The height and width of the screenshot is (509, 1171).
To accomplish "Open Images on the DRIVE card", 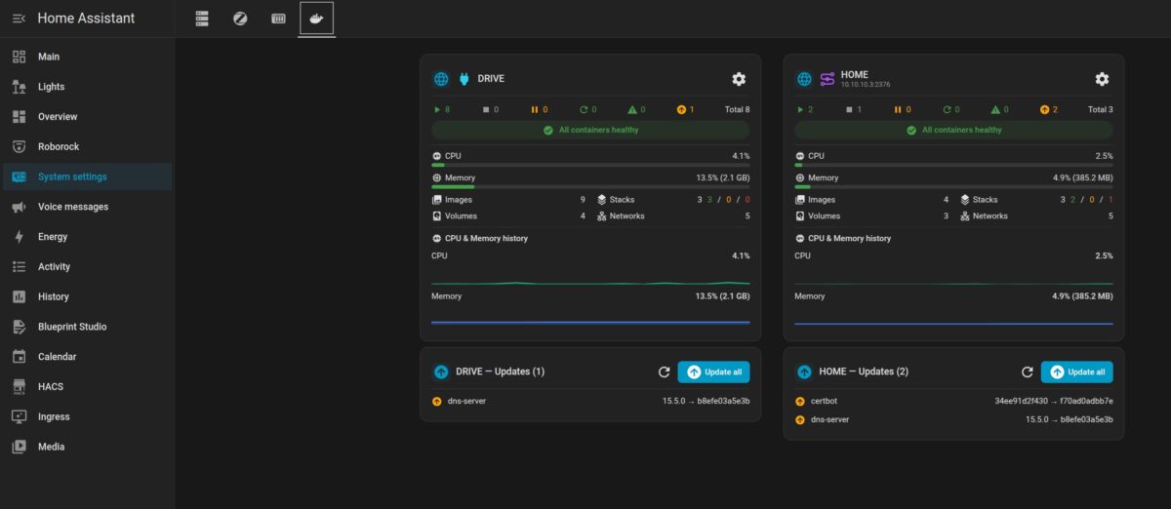I will click(x=508, y=199).
